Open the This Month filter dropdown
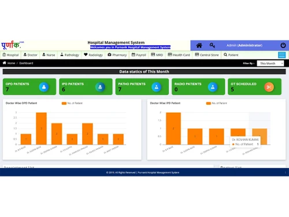Screen dimensions: 289x217 coord(271,63)
